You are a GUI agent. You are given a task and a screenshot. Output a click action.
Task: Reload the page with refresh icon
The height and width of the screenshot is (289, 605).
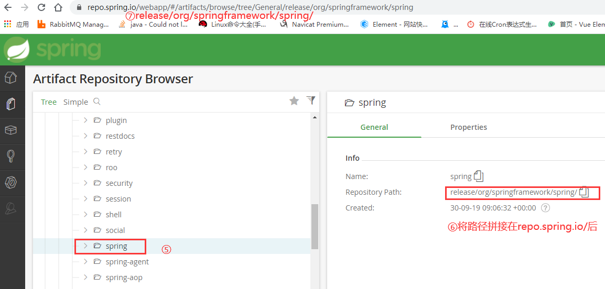(41, 7)
